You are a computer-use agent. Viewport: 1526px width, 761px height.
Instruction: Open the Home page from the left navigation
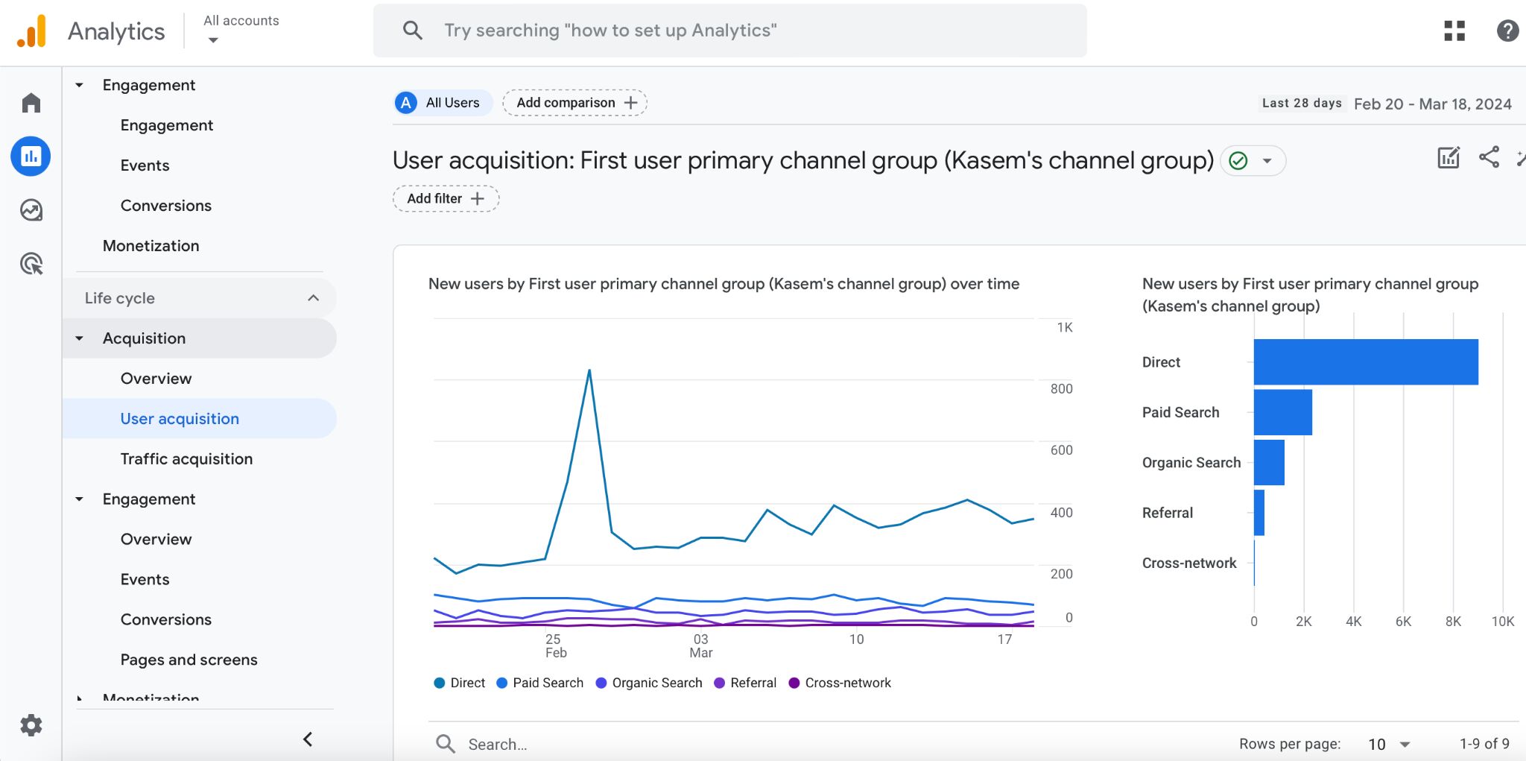pyautogui.click(x=31, y=102)
